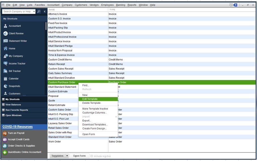This screenshot has width=257, height=161.
Task: Click the search magnifier icon
Action: (39, 11)
